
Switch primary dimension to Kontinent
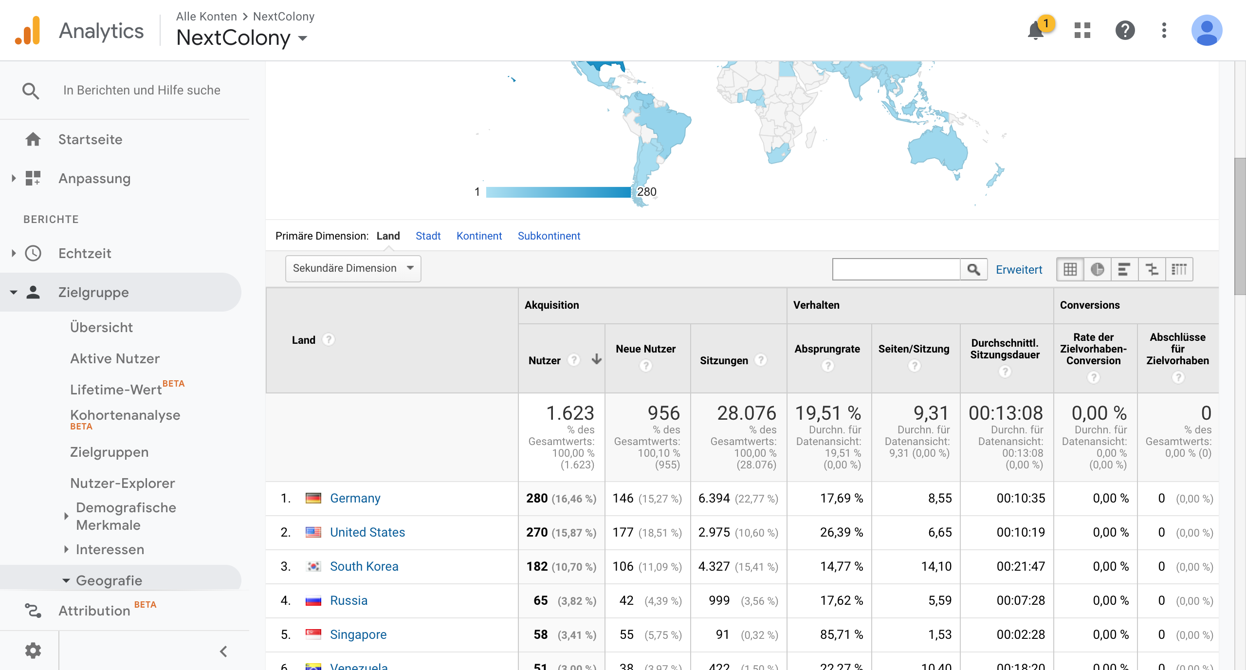click(x=479, y=236)
